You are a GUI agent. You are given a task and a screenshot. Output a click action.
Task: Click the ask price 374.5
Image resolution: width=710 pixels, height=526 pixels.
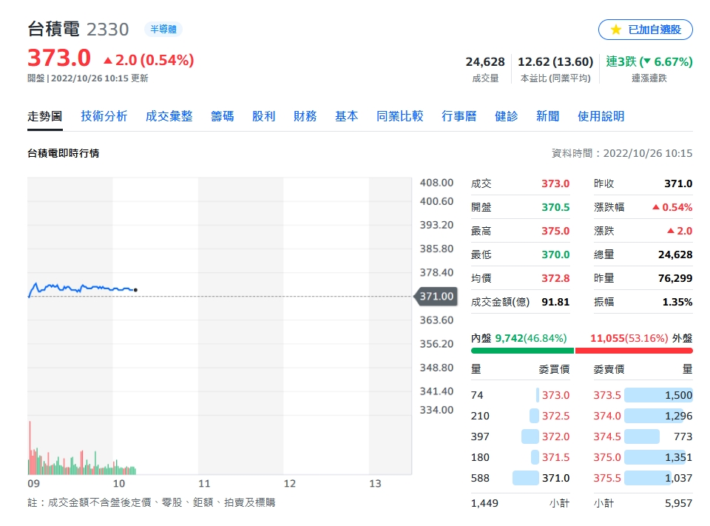tap(607, 436)
